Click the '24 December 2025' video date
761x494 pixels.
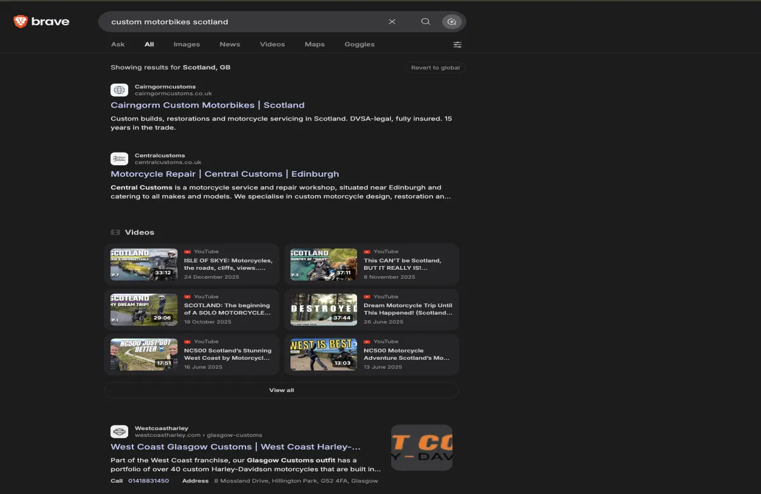pyautogui.click(x=212, y=277)
